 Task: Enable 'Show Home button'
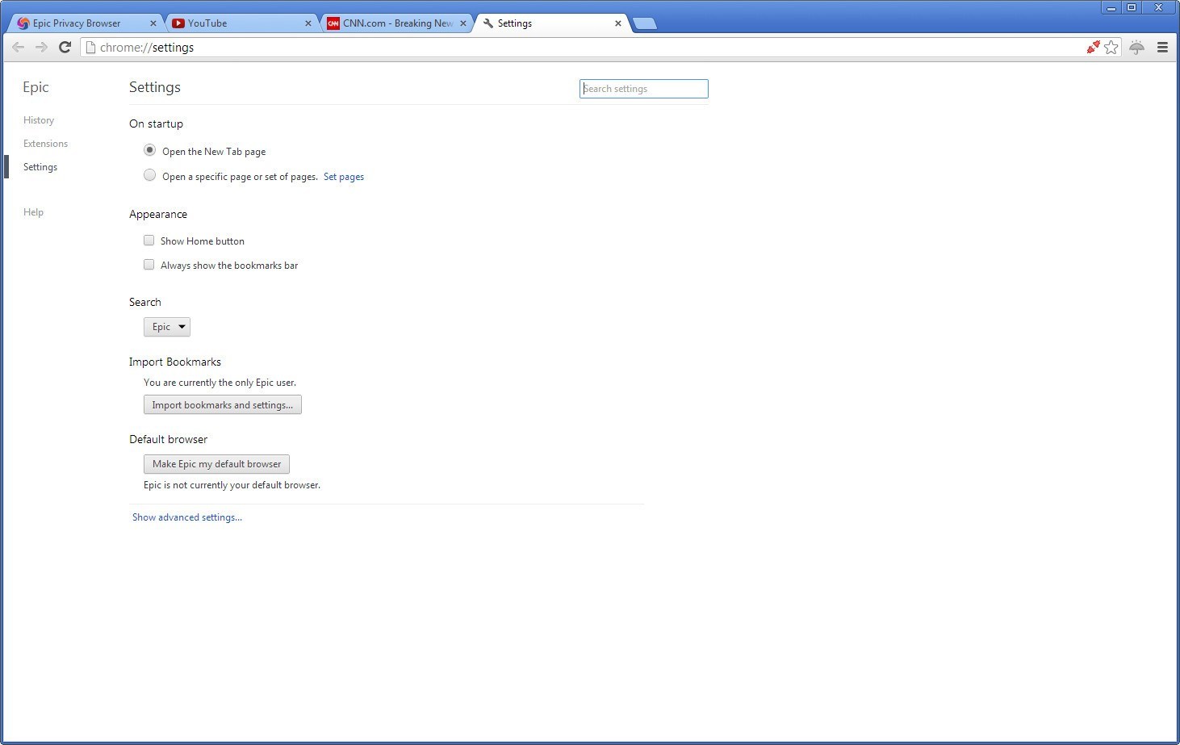(x=149, y=240)
